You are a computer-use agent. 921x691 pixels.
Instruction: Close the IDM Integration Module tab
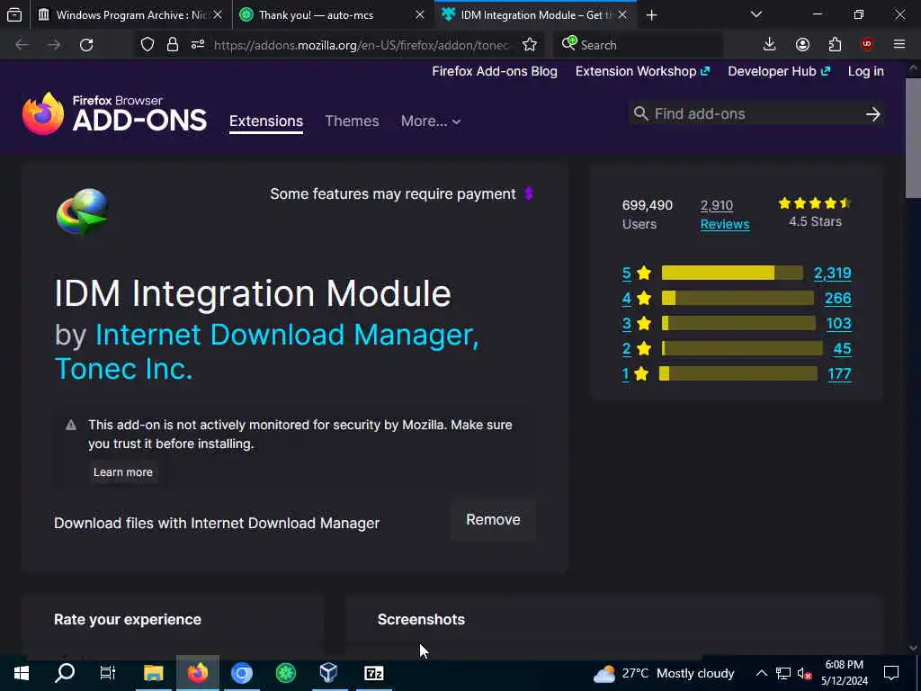(x=622, y=15)
